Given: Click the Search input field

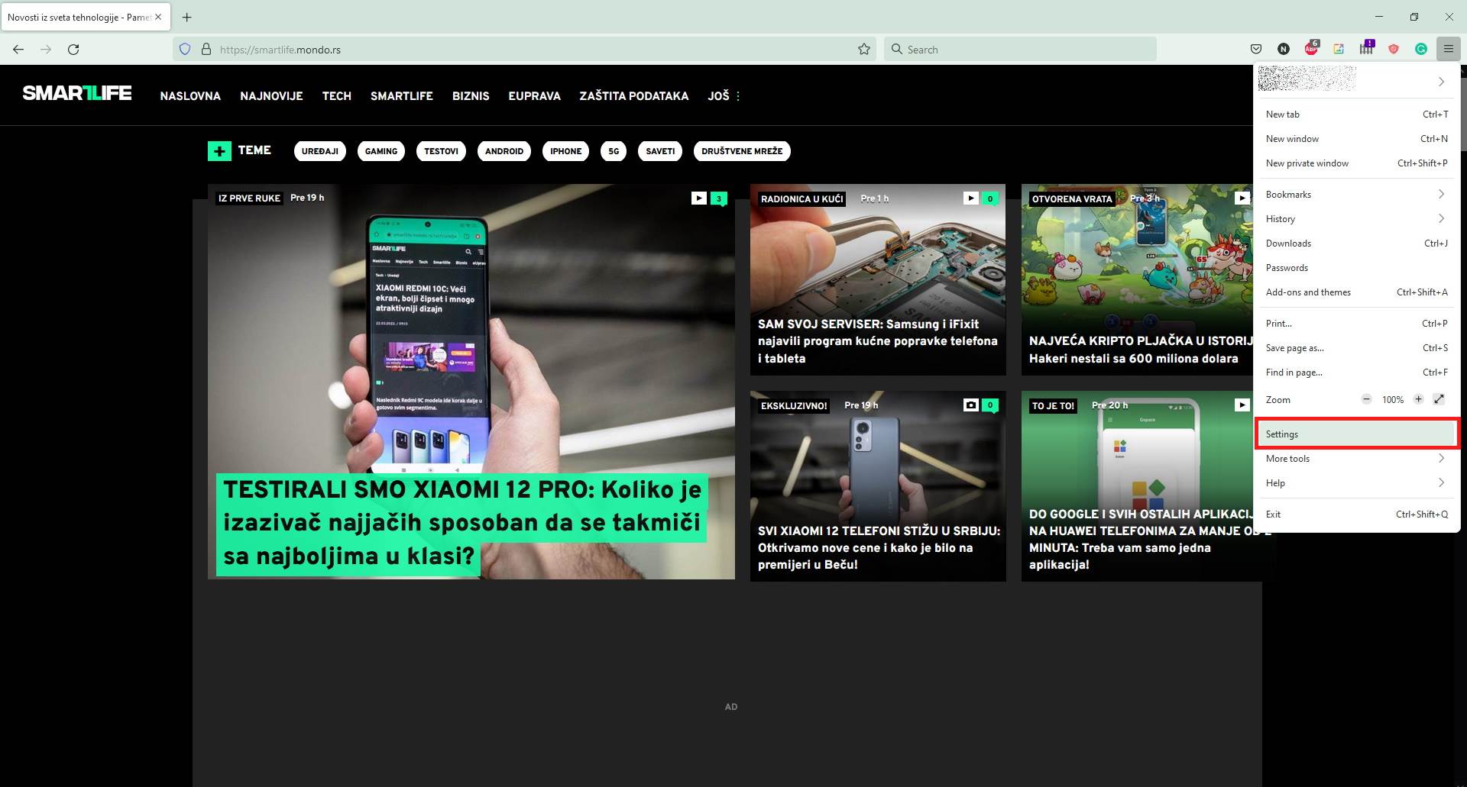Looking at the screenshot, I should [x=1024, y=50].
